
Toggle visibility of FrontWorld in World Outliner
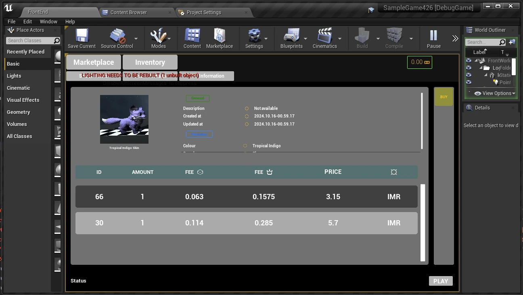point(469,60)
